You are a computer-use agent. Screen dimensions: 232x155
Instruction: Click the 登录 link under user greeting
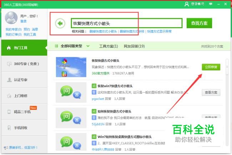coord(23,21)
